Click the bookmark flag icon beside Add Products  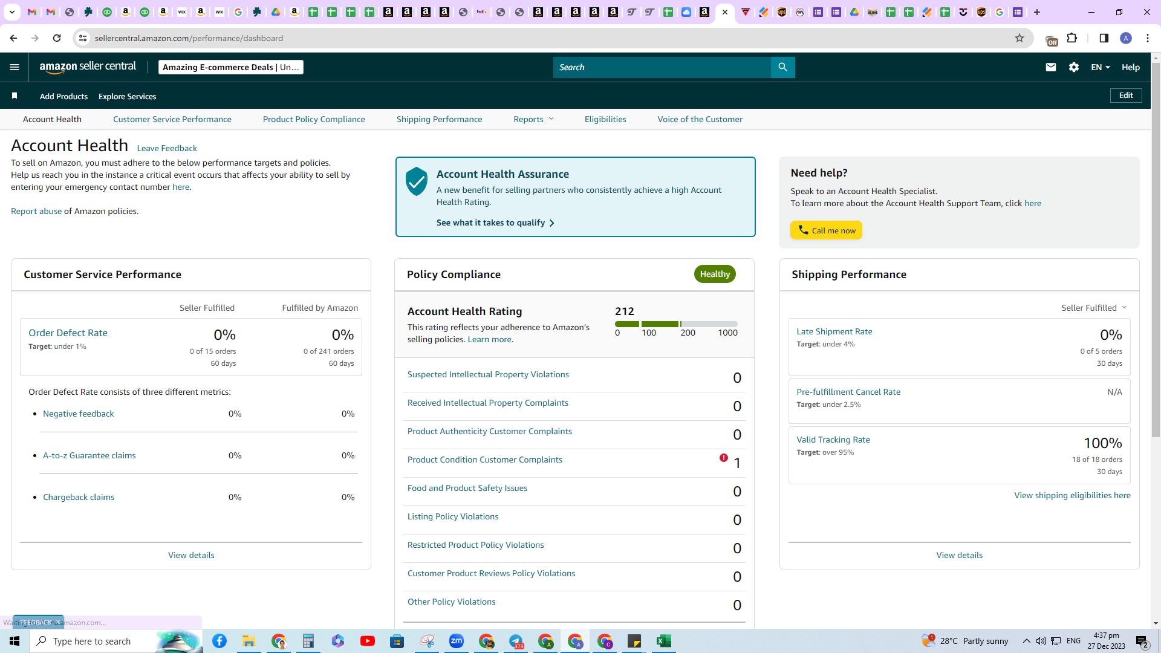point(15,96)
